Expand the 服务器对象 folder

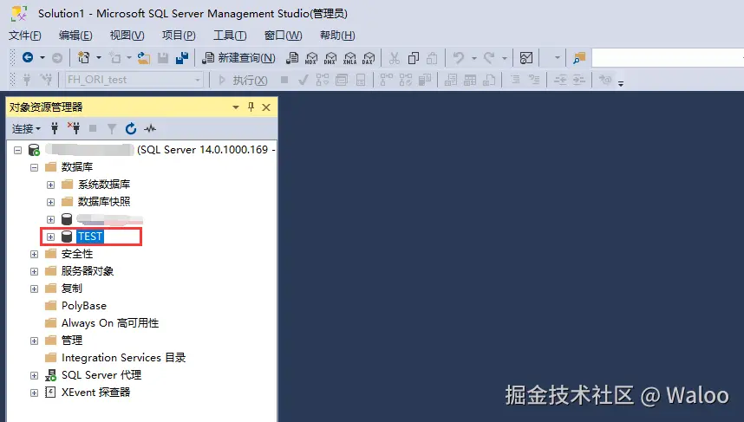pos(34,272)
